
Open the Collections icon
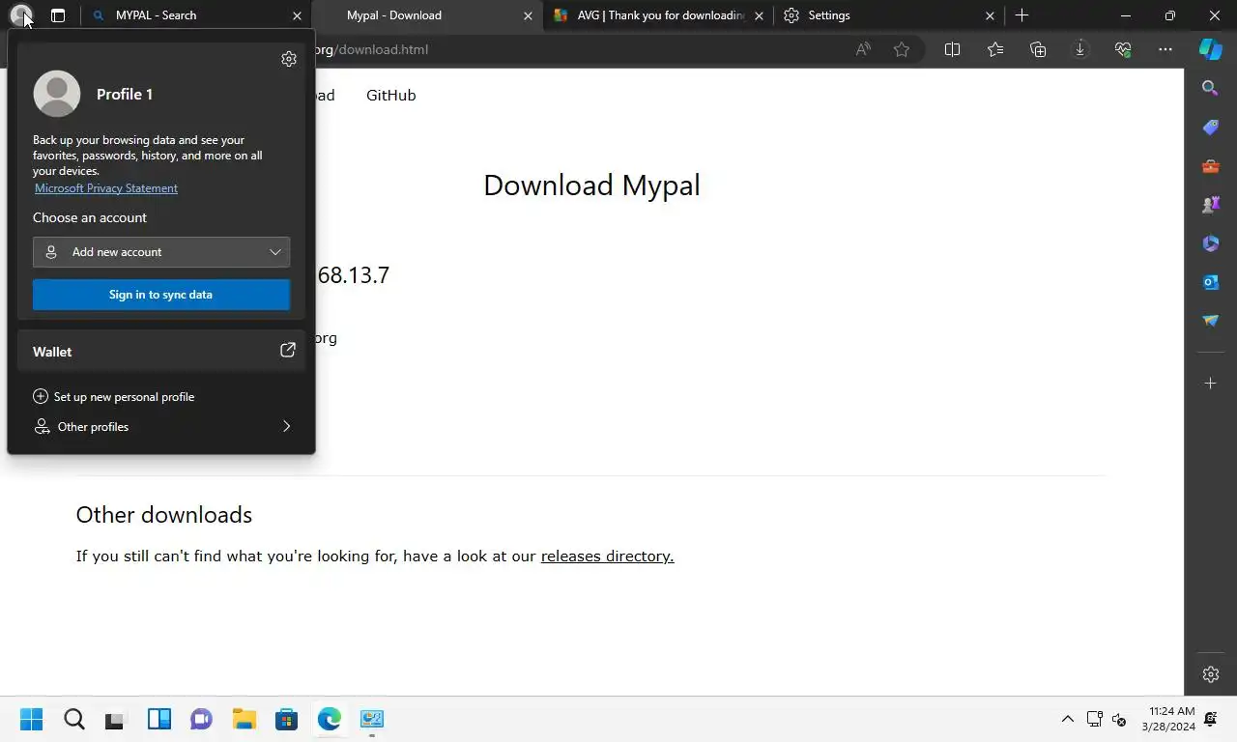[1038, 49]
